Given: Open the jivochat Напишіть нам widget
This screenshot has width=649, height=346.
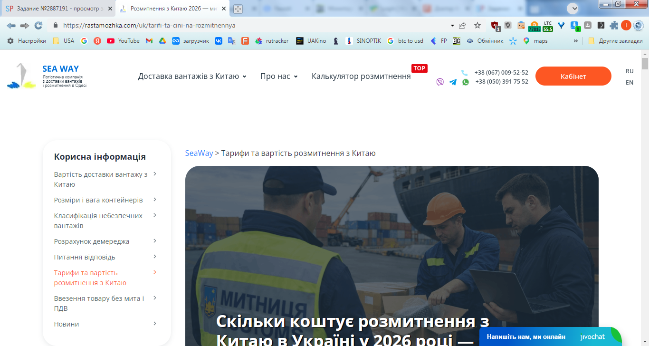Looking at the screenshot, I should coord(550,336).
